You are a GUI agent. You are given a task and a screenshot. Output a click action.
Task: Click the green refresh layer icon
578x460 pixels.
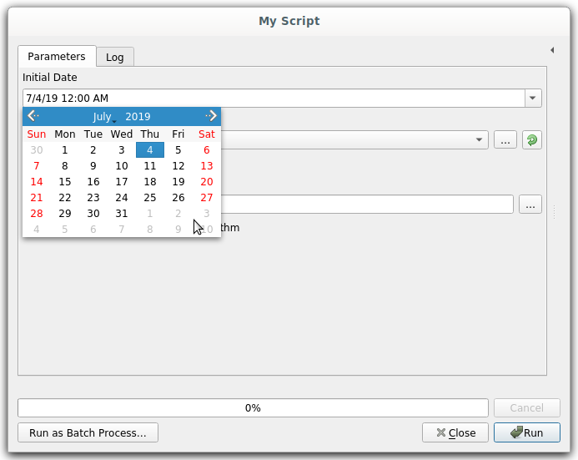tap(532, 139)
